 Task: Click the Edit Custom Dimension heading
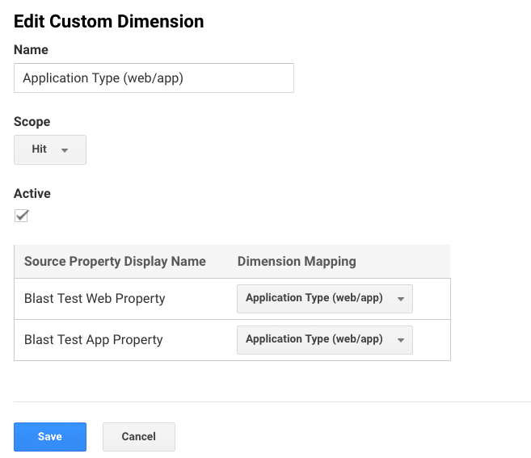[x=109, y=21]
